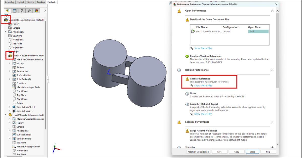The image size is (302, 158).
Task: Open the PropertyManager tab
Action: coord(14,11)
